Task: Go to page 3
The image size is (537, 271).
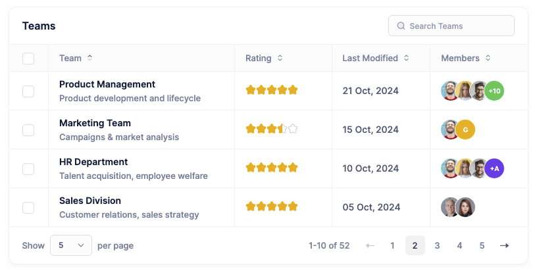Action: (437, 245)
